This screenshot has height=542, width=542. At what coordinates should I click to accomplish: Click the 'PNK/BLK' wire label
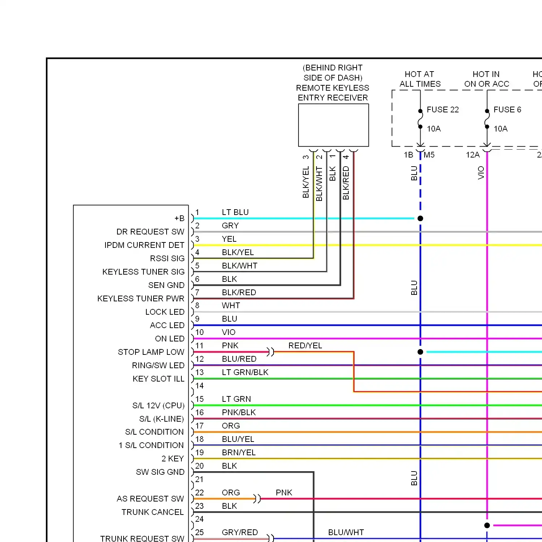coord(239,412)
